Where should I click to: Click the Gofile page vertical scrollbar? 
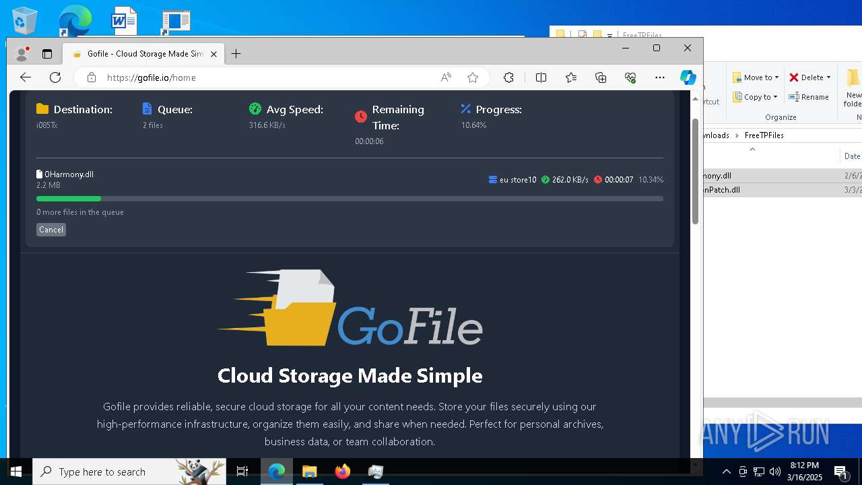(x=696, y=172)
